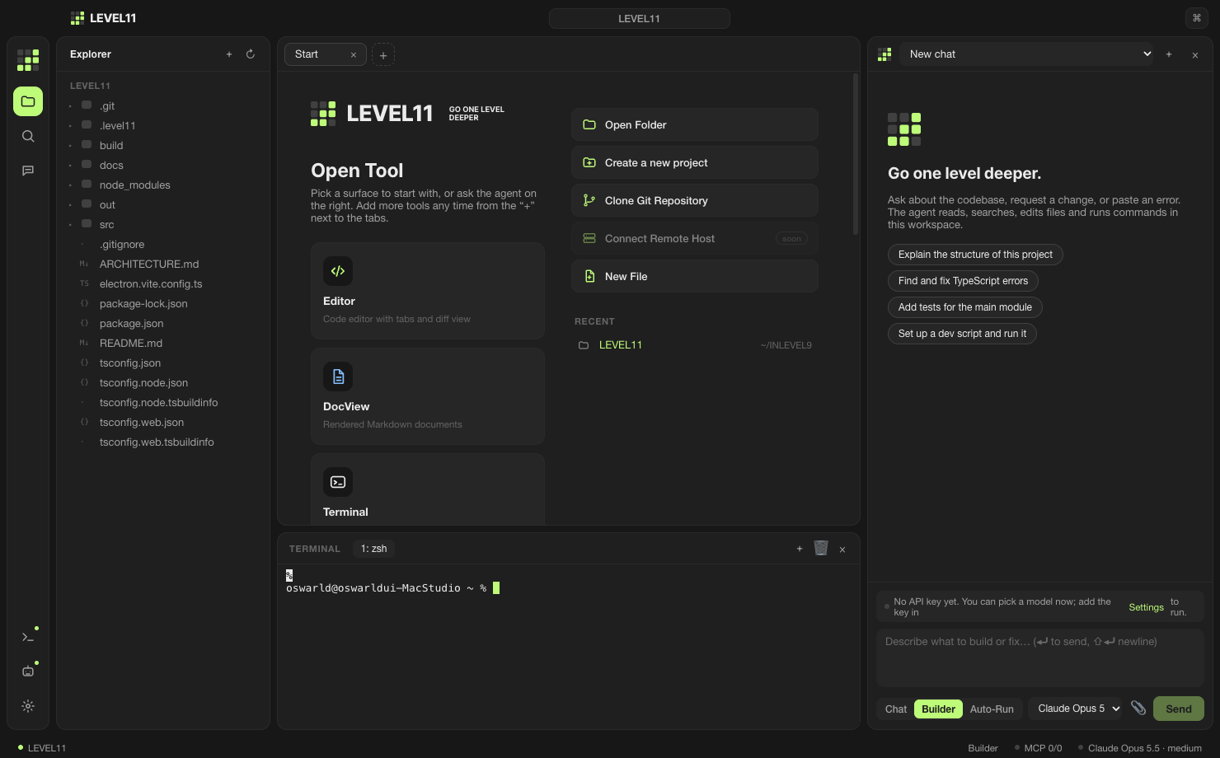Select the DocView tool card

pos(428,396)
